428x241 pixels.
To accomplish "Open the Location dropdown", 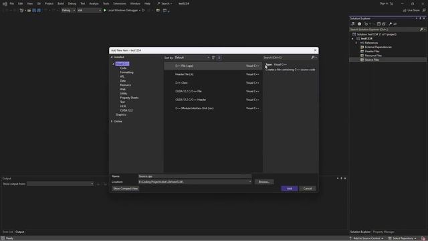I will pos(249,181).
